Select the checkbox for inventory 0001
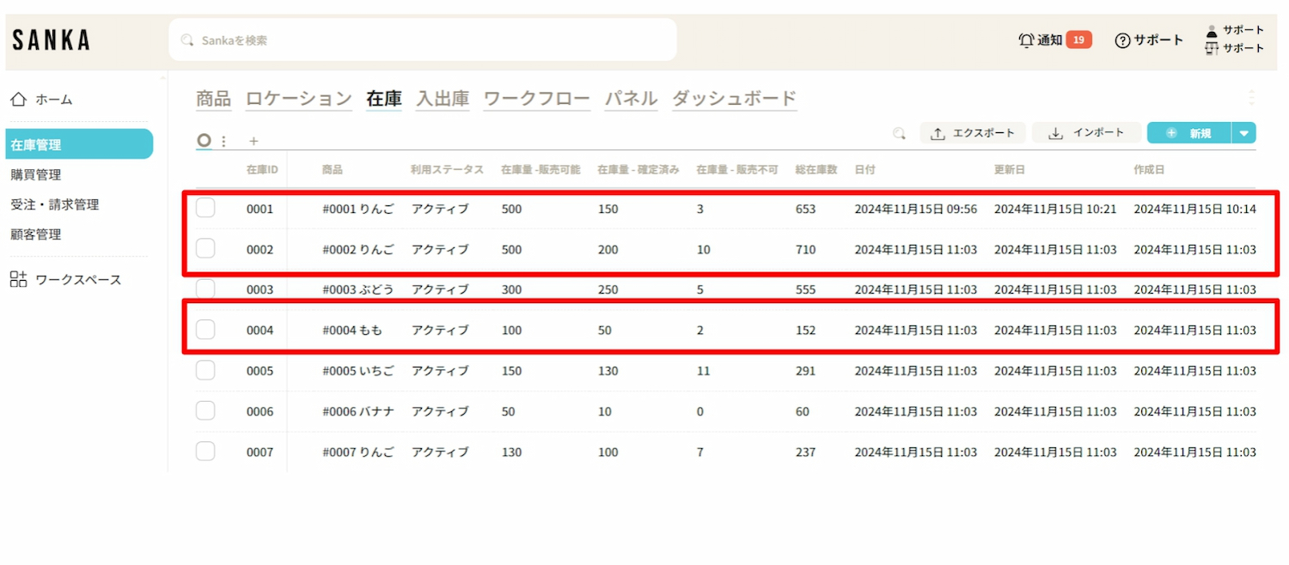Screen dimensions: 1289x565 [205, 209]
